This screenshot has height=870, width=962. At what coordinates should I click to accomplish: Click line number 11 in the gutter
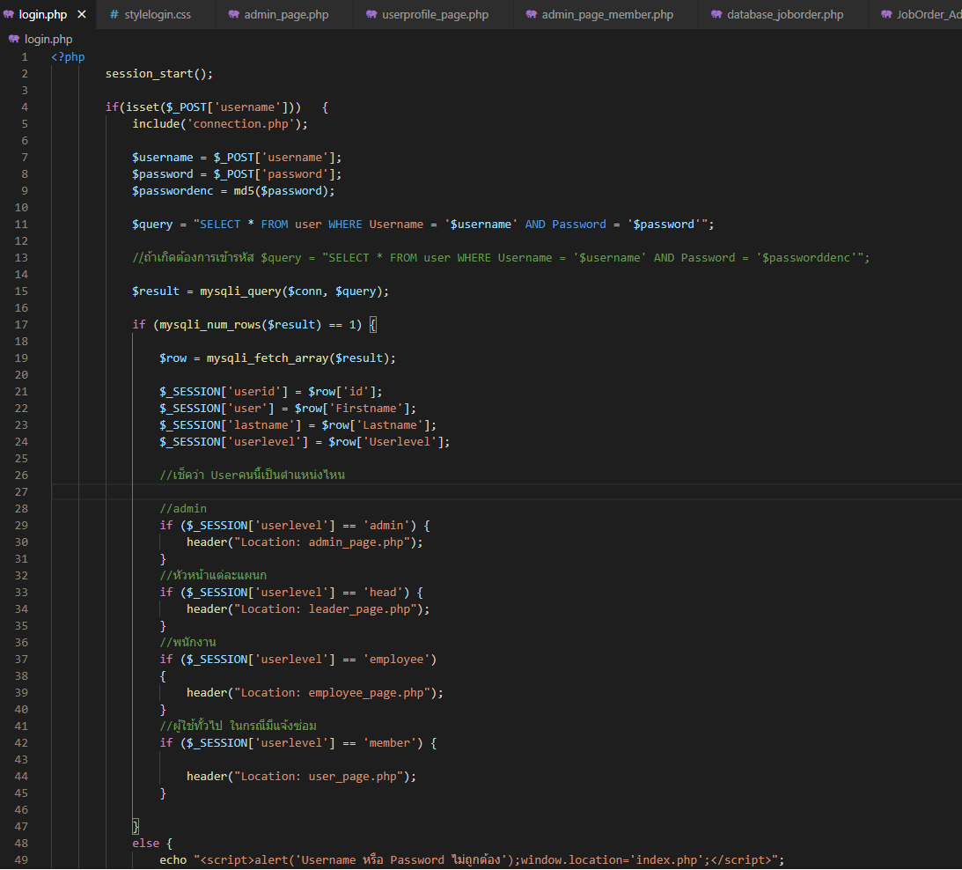coord(21,224)
